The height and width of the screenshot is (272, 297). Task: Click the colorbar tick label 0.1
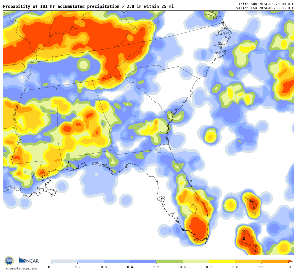click(51, 267)
